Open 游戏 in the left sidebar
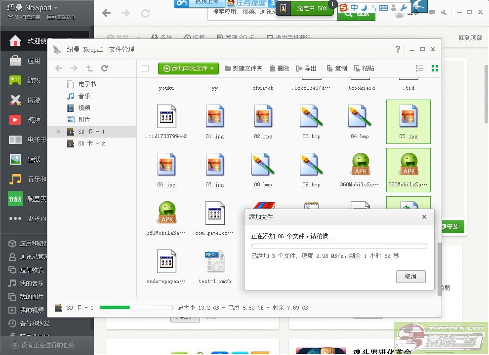Viewport: 489px width, 355px height. pyautogui.click(x=34, y=80)
